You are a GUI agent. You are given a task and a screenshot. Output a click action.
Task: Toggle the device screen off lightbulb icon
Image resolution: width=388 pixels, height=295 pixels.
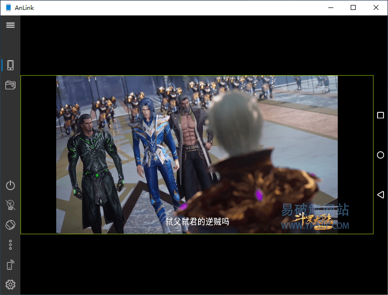point(10,205)
